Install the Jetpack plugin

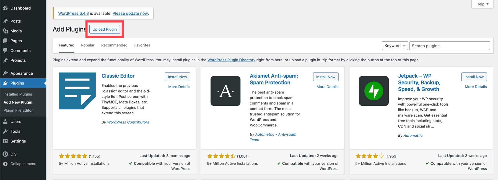(x=474, y=77)
